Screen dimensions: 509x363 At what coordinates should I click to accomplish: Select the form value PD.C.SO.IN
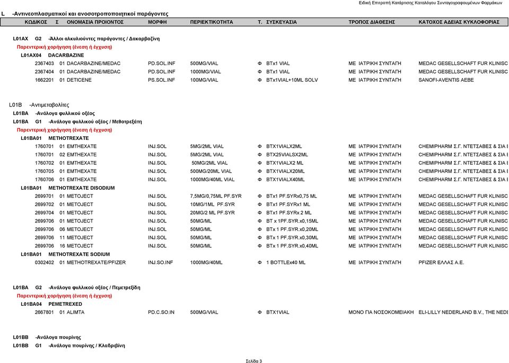point(161,313)
